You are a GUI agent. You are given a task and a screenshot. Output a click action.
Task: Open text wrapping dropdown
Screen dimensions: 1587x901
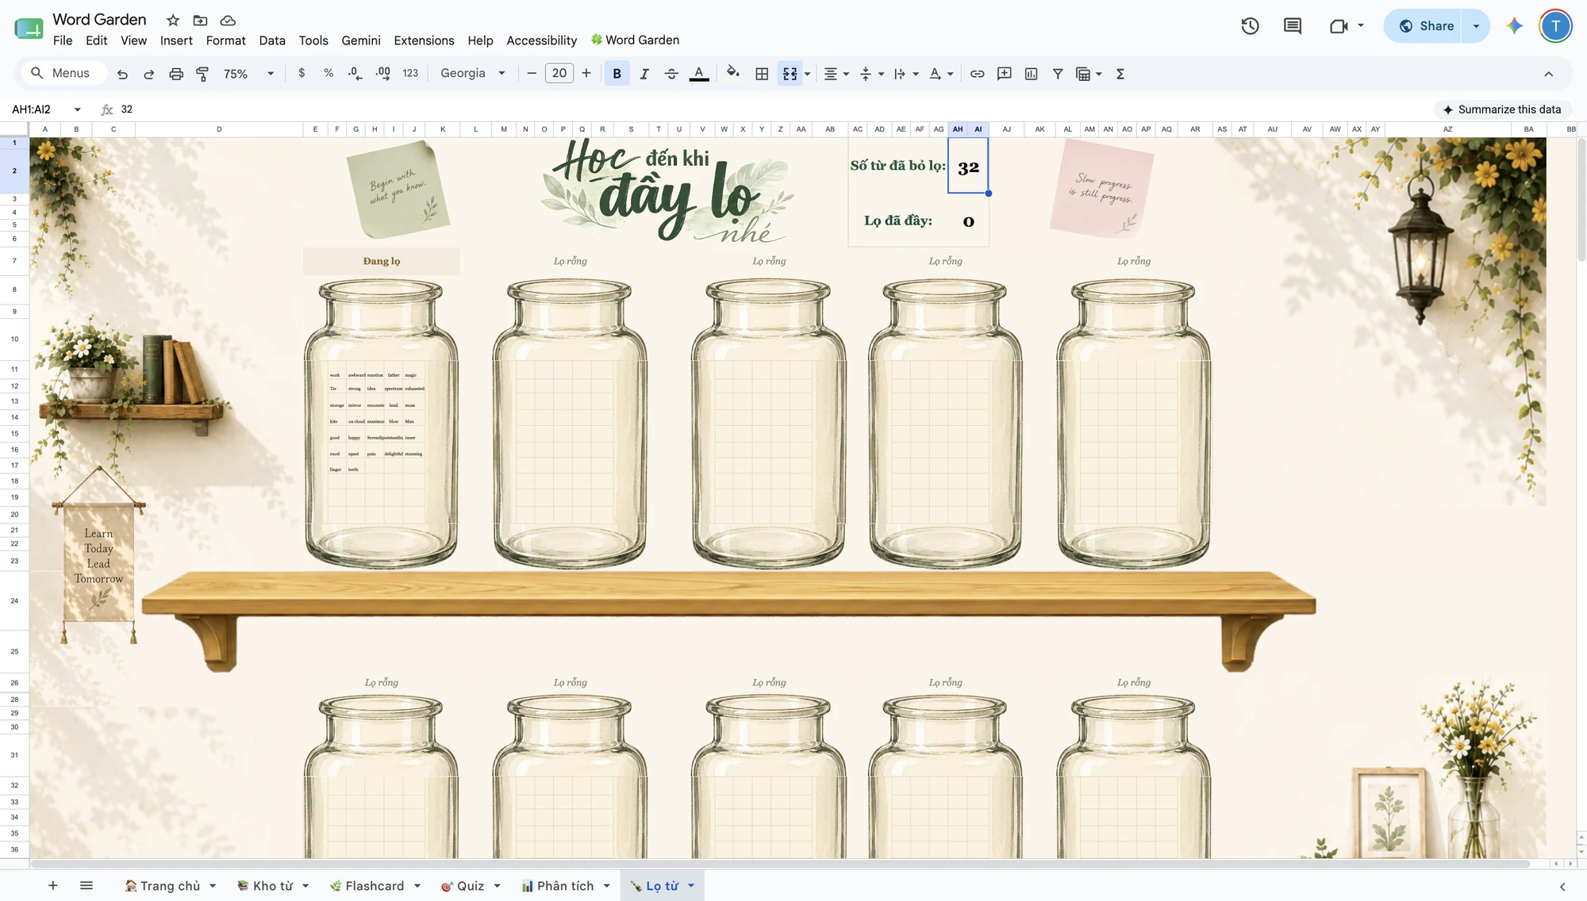point(906,74)
